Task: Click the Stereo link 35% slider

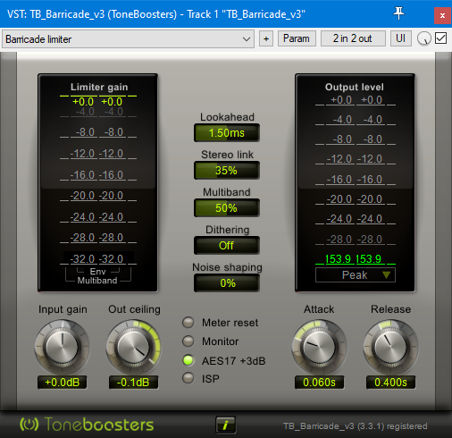Action: click(x=227, y=171)
